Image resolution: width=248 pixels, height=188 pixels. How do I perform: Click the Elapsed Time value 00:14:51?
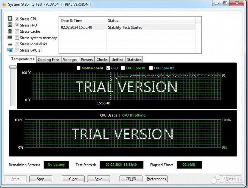(189, 165)
